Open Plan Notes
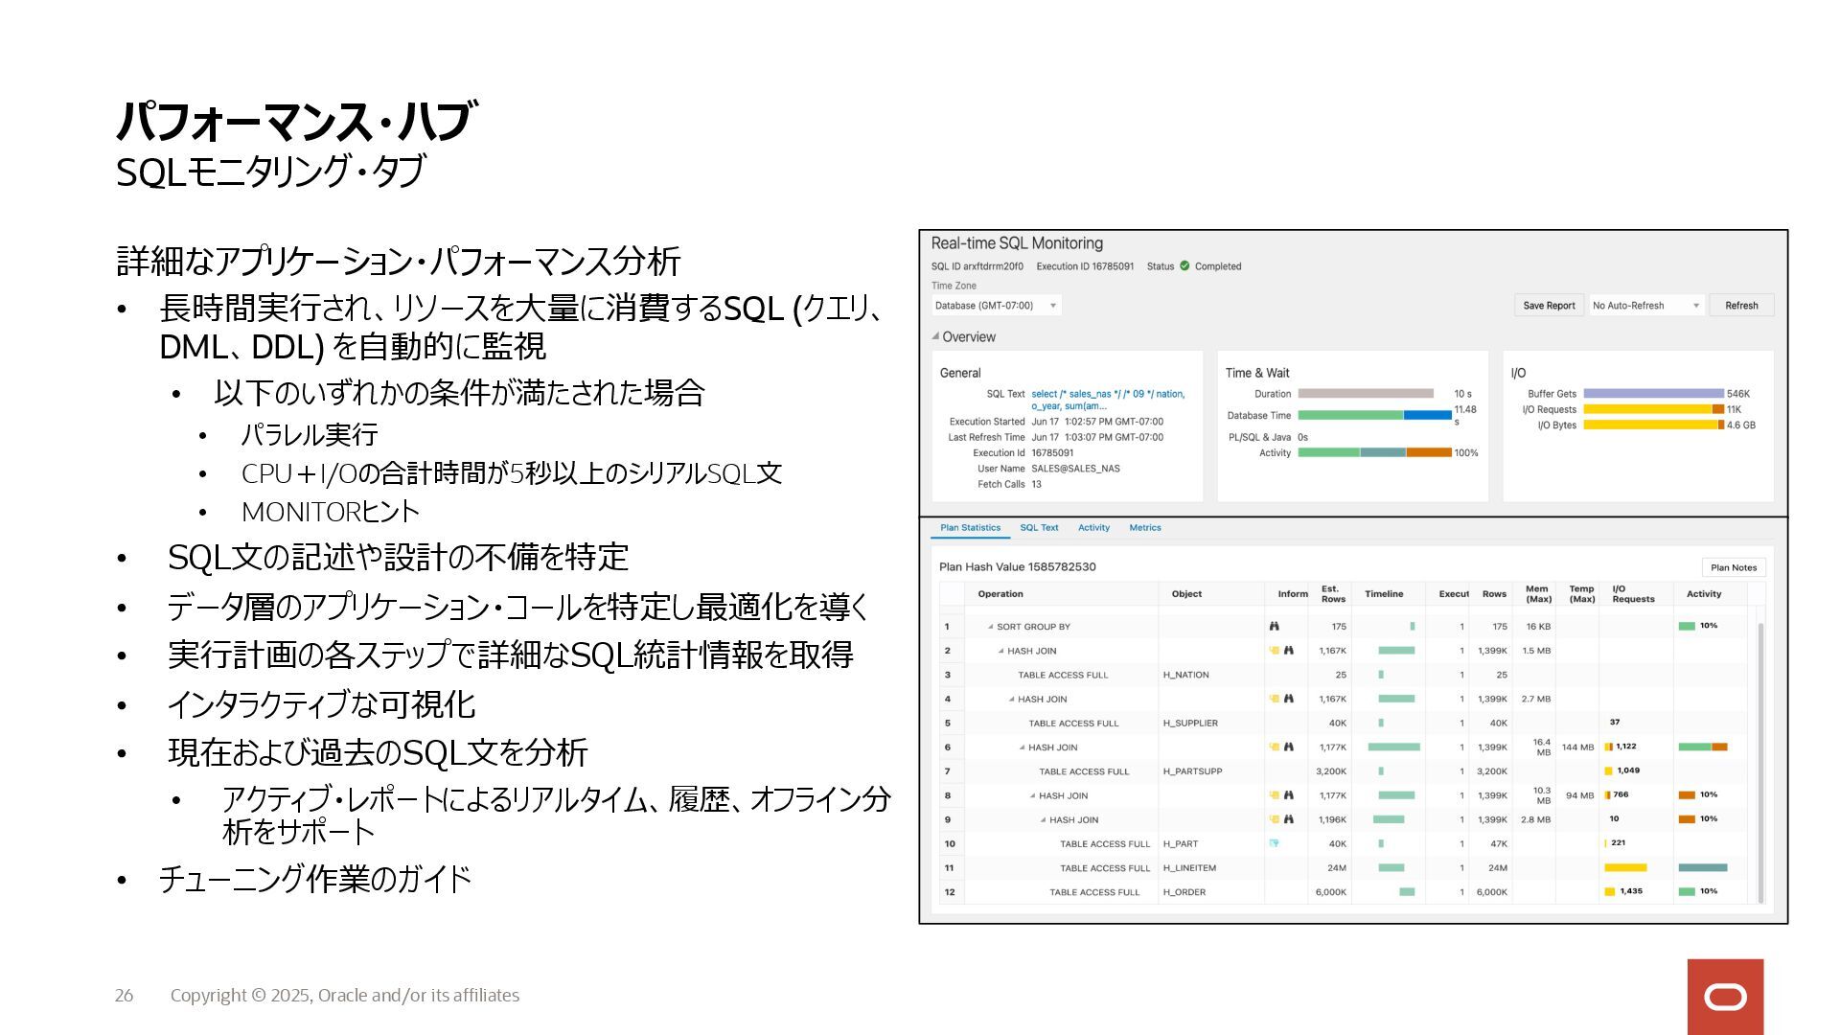1840x1035 pixels. click(1734, 567)
